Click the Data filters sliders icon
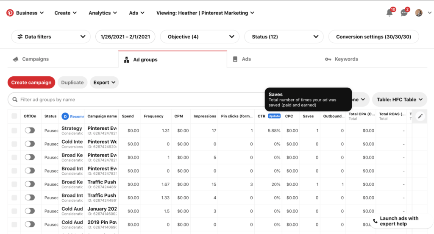 coord(20,37)
